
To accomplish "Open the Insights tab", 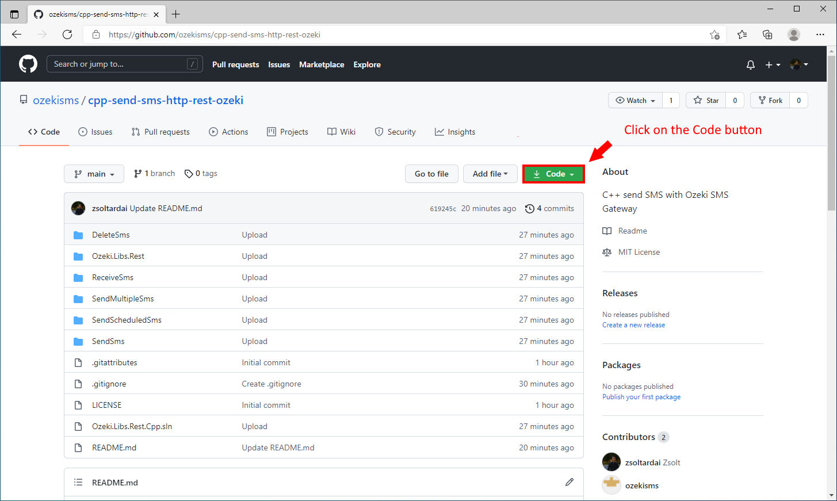I will point(455,132).
